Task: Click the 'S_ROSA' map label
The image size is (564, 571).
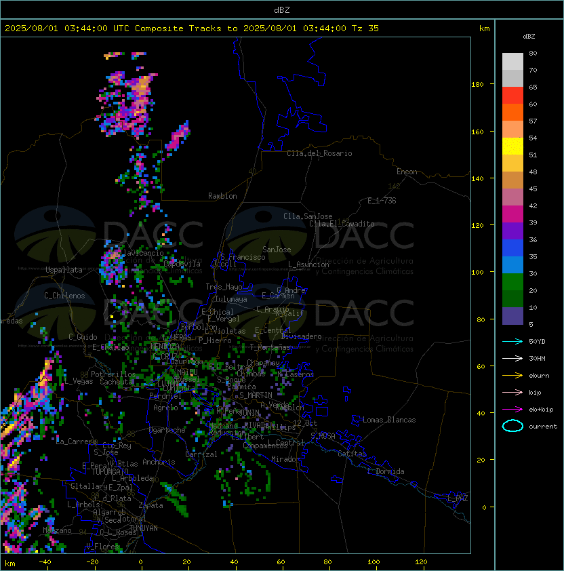Action: tap(323, 436)
